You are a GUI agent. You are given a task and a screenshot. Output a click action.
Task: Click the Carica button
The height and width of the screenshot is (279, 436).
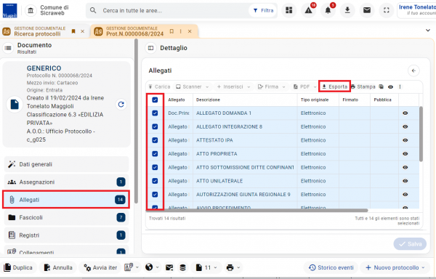[159, 86]
